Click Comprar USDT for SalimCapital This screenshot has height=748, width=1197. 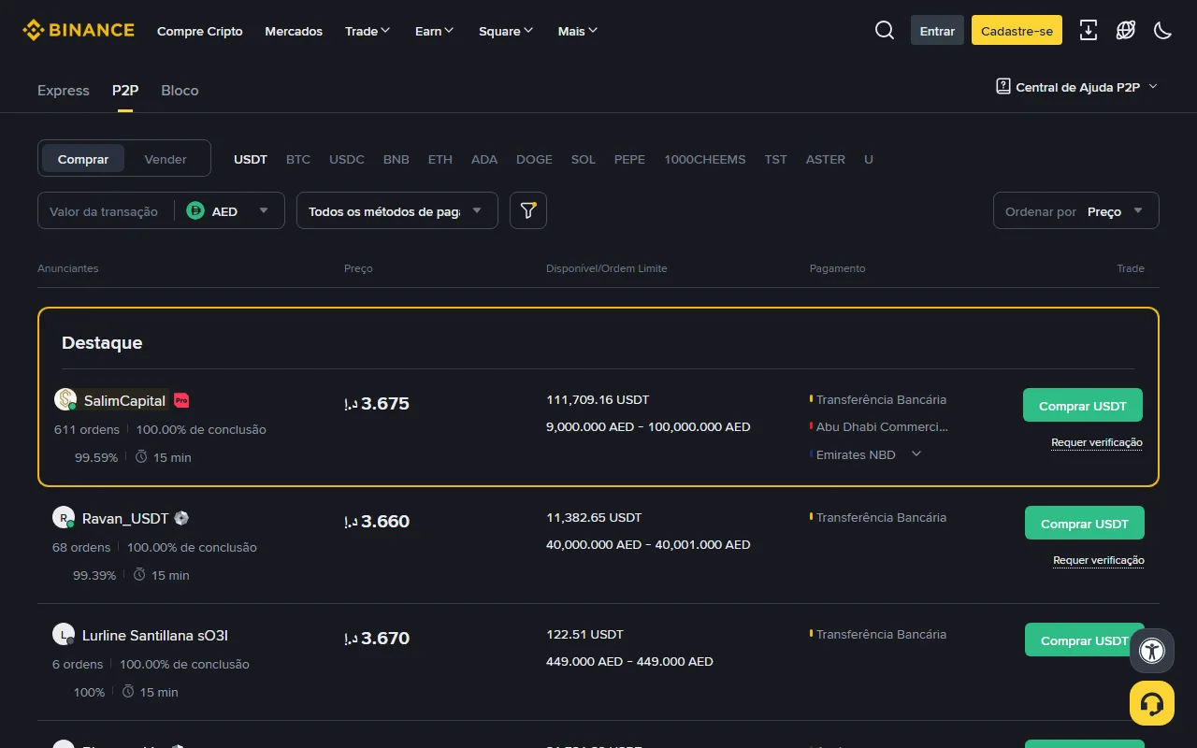1083,406
